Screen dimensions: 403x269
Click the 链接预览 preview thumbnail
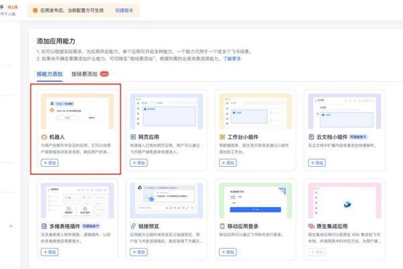pyautogui.click(x=167, y=200)
